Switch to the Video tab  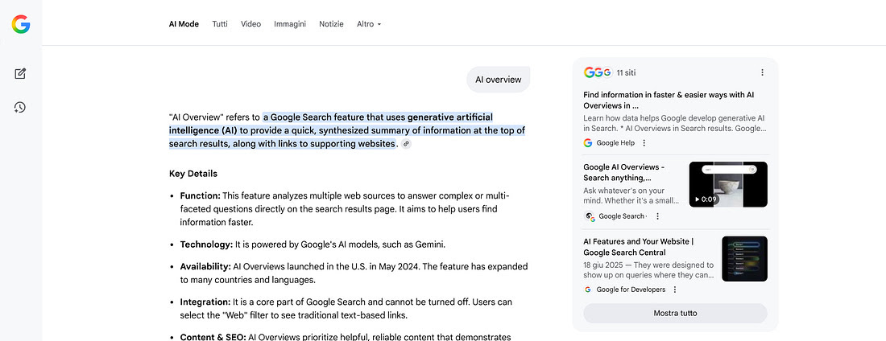coord(250,24)
